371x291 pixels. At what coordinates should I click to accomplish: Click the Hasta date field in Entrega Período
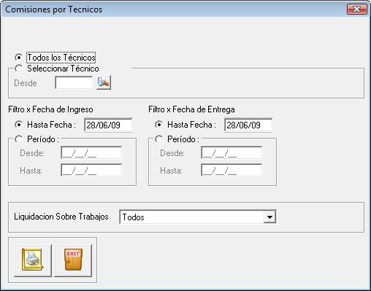pos(232,170)
